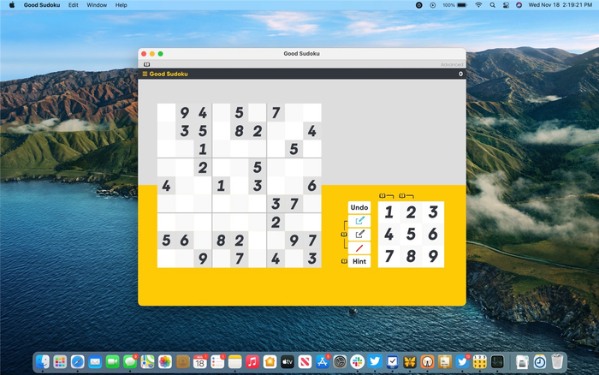Choose digit 4 on the number pad
The height and width of the screenshot is (375, 599).
388,235
